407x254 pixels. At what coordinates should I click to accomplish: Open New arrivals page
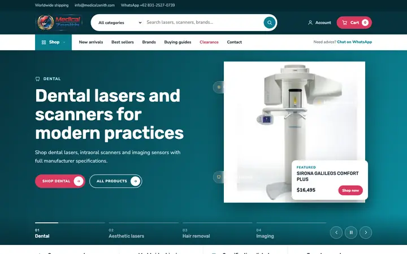[91, 42]
